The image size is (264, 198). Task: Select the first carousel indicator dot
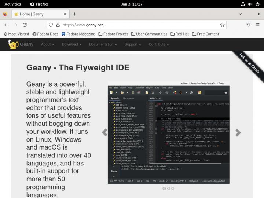click(x=164, y=188)
